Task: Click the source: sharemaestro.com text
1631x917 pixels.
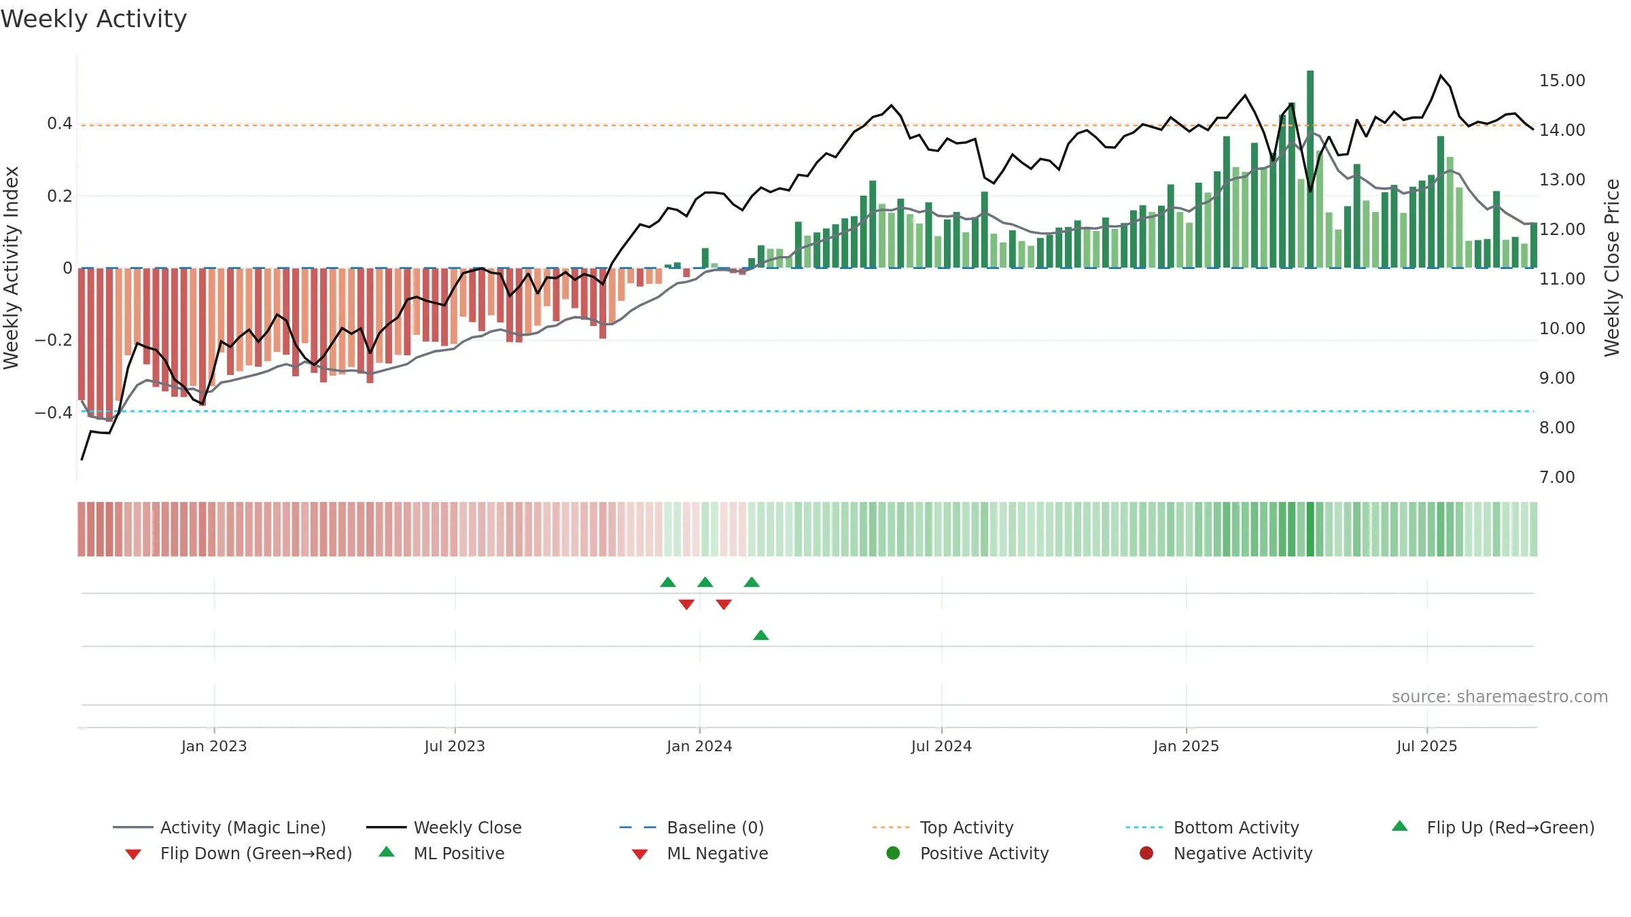Action: [x=1500, y=696]
